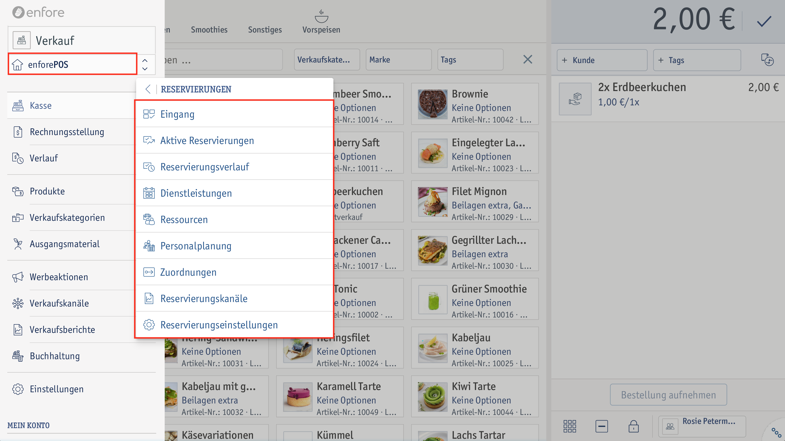Click the Dienstleistungen calendar icon
Viewport: 785px width, 441px height.
(149, 193)
